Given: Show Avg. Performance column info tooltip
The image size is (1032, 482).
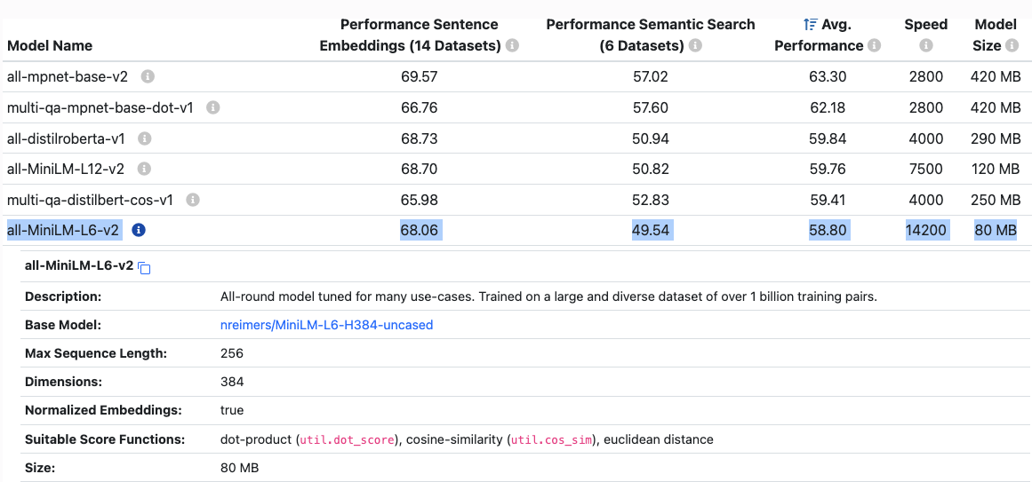Looking at the screenshot, I should [x=875, y=45].
